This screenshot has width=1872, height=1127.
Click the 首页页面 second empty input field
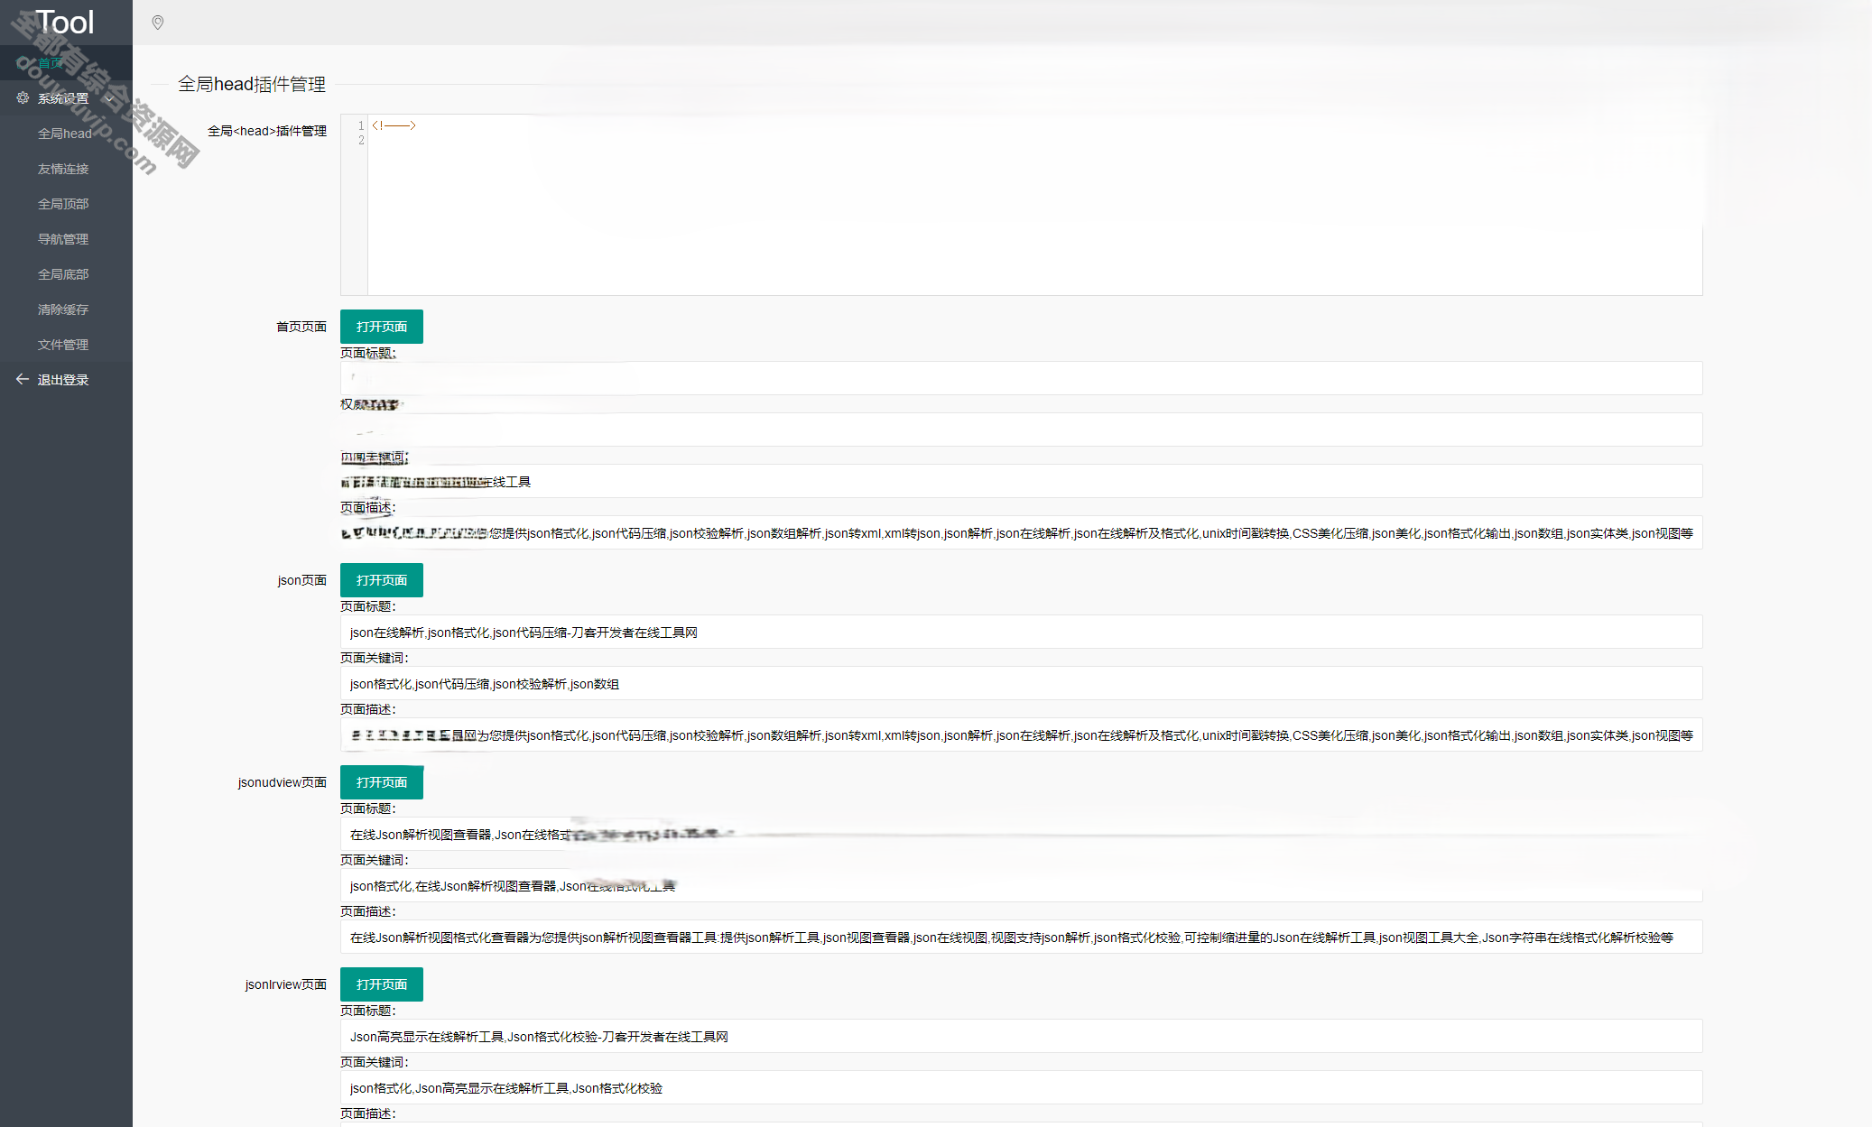point(1022,430)
